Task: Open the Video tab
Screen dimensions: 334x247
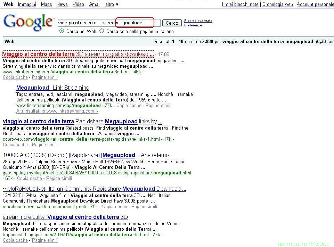Action: [78, 4]
